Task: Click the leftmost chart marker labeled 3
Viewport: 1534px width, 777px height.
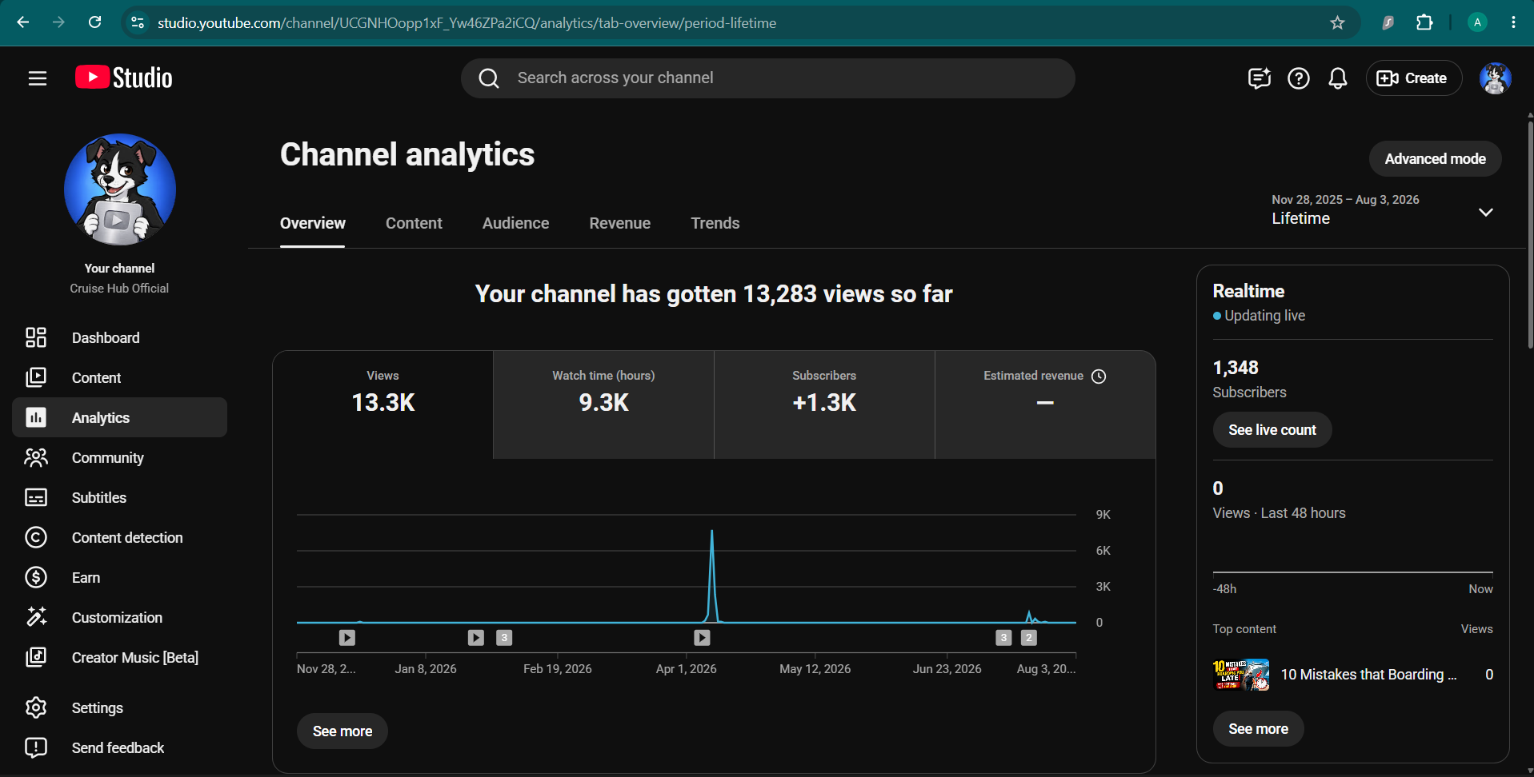Action: click(504, 638)
